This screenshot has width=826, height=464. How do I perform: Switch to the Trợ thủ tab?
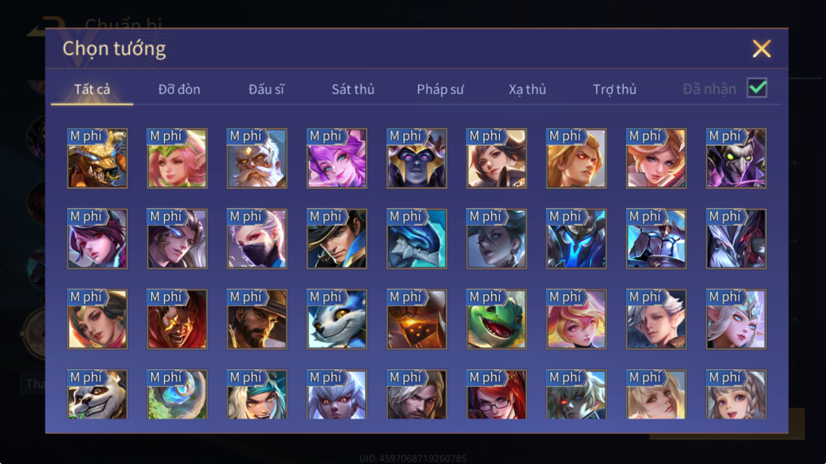click(615, 89)
